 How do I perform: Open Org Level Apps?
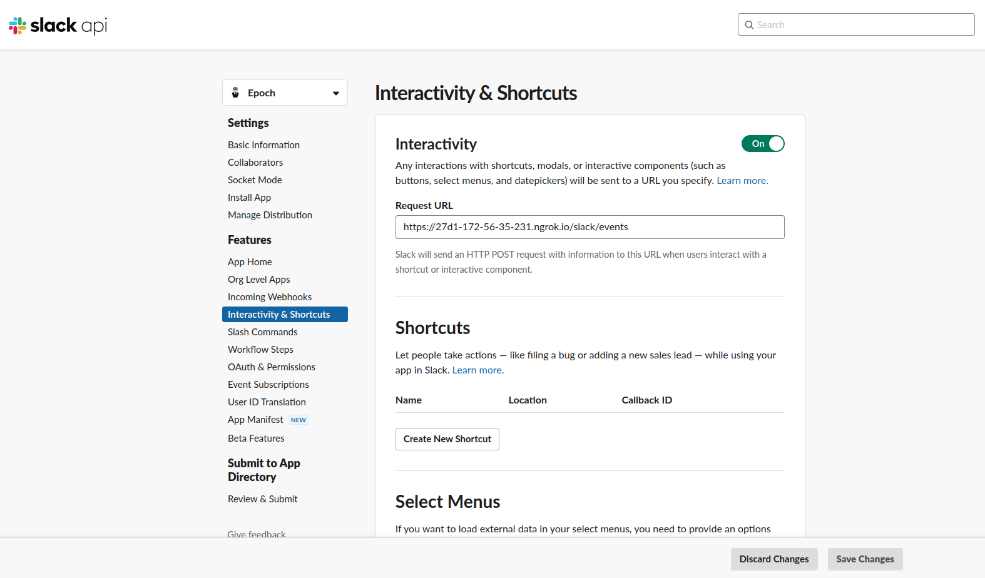point(258,280)
